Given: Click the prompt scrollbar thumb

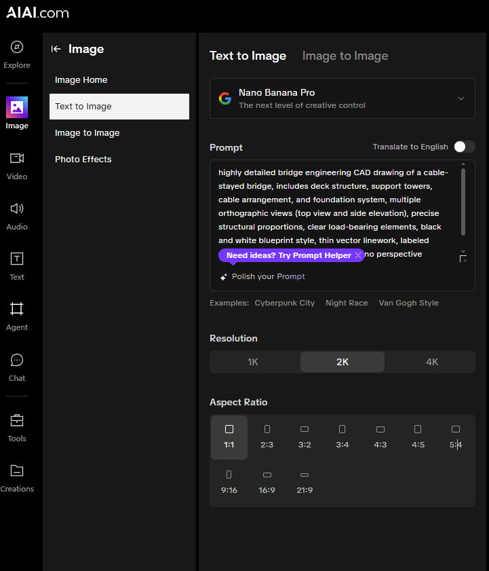Looking at the screenshot, I should 463,202.
